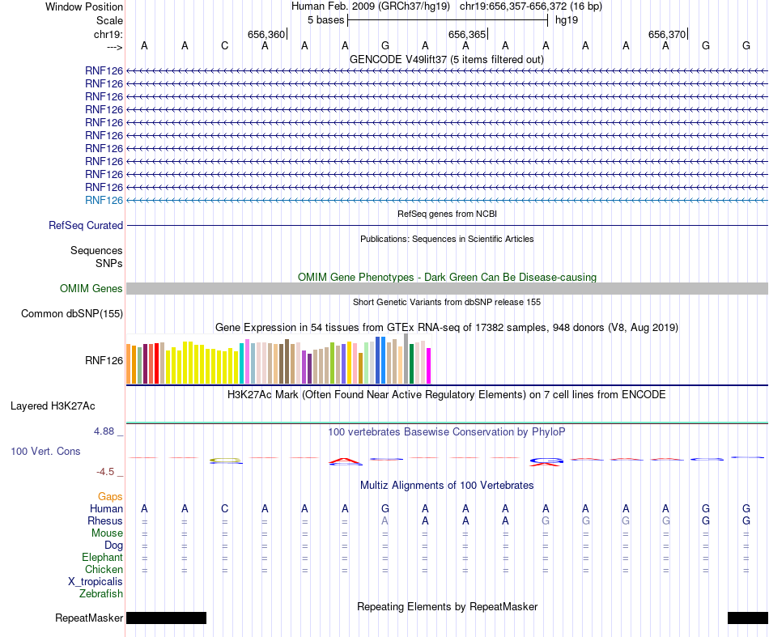Image resolution: width=769 pixels, height=637 pixels.
Task: Open the H3K27Ac Mark ENCODE track title
Action: point(447,395)
